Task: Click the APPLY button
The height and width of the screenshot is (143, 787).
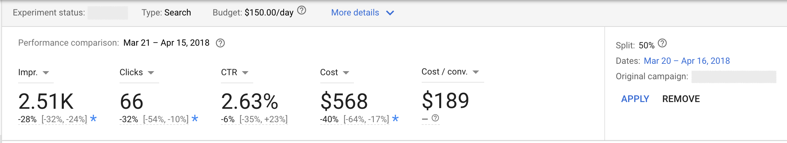Action: (635, 99)
